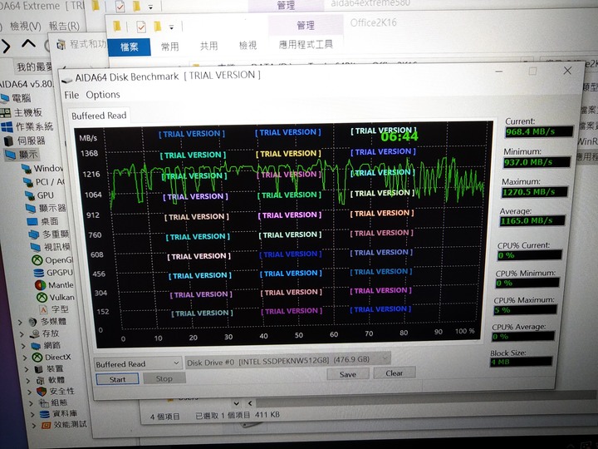Expand the 軟體 tree node
Image resolution: width=598 pixels, height=449 pixels.
tap(28, 381)
